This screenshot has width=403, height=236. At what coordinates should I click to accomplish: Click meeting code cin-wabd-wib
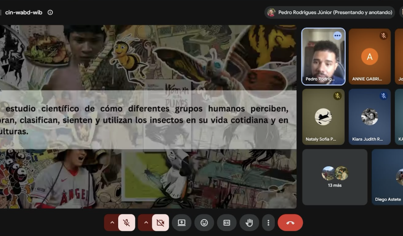[24, 12]
